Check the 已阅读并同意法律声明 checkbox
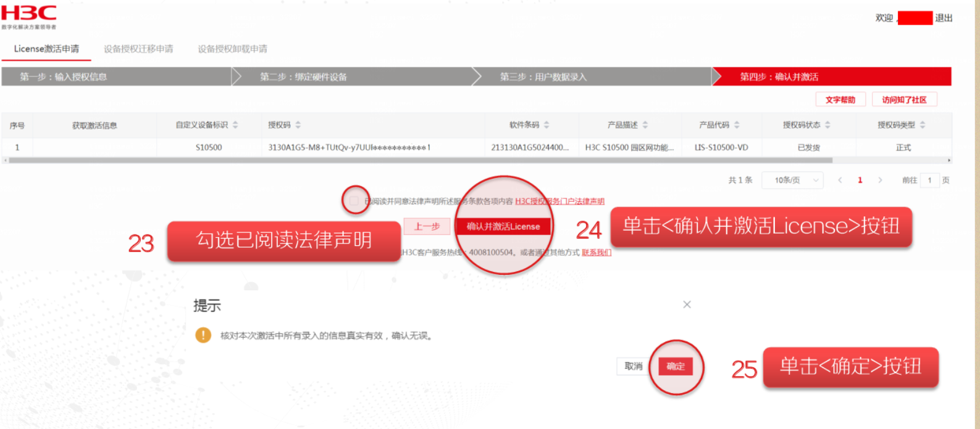 (x=354, y=201)
